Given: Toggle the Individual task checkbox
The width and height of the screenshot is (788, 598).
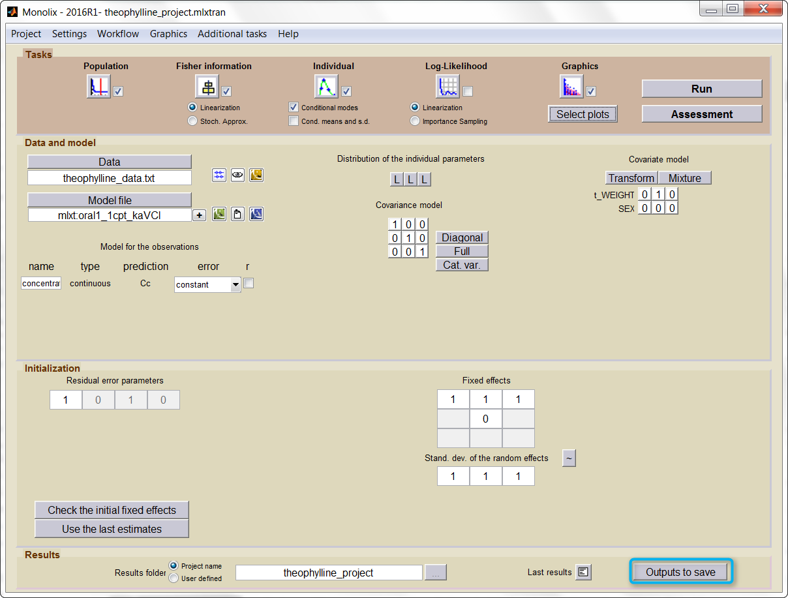Looking at the screenshot, I should coord(346,91).
